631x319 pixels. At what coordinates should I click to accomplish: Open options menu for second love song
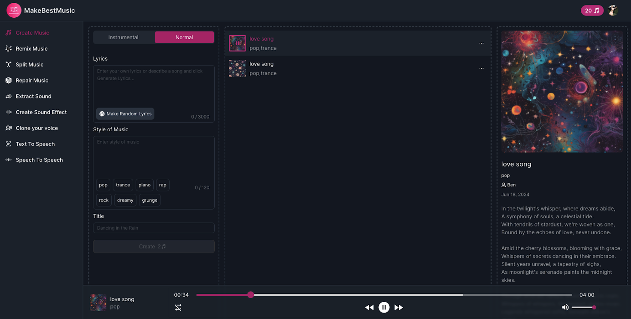481,68
